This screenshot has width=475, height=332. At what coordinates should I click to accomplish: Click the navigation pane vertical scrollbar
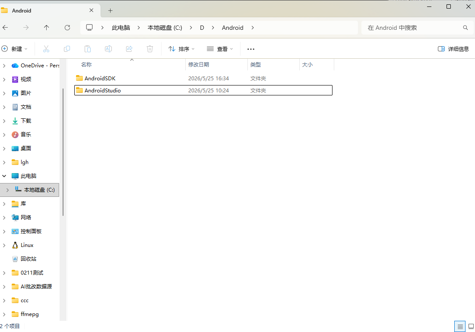(63, 152)
